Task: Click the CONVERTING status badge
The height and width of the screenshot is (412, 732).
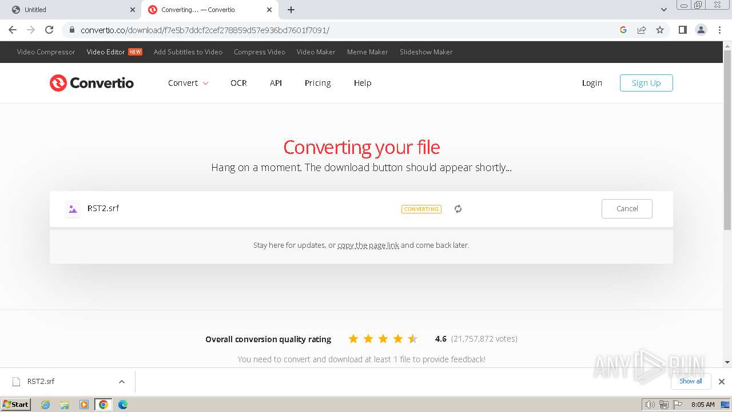Action: [x=421, y=209]
